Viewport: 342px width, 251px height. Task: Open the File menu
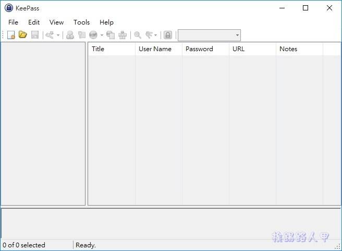click(x=14, y=22)
